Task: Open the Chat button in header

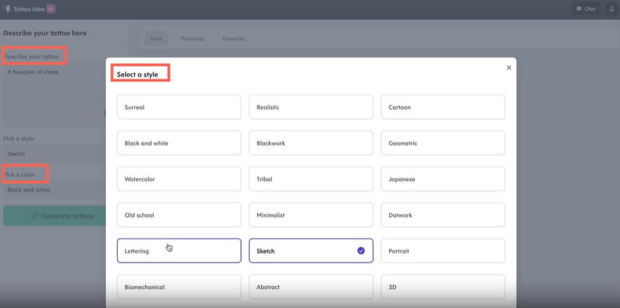Action: 586,8
